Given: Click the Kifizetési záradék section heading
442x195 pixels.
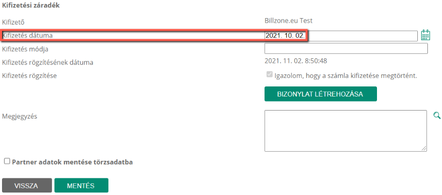Looking at the screenshot, I should pos(31,6).
